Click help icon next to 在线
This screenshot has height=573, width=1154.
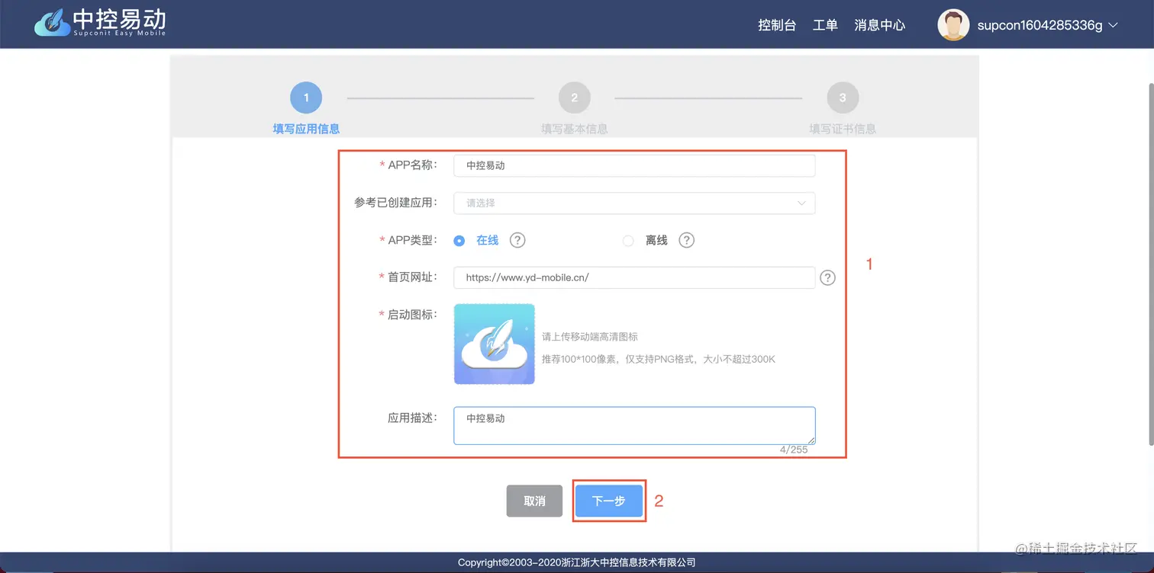(517, 240)
